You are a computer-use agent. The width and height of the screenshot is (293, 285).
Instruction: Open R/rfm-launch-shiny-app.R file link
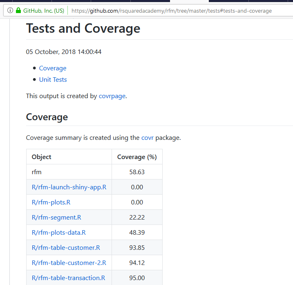69,187
